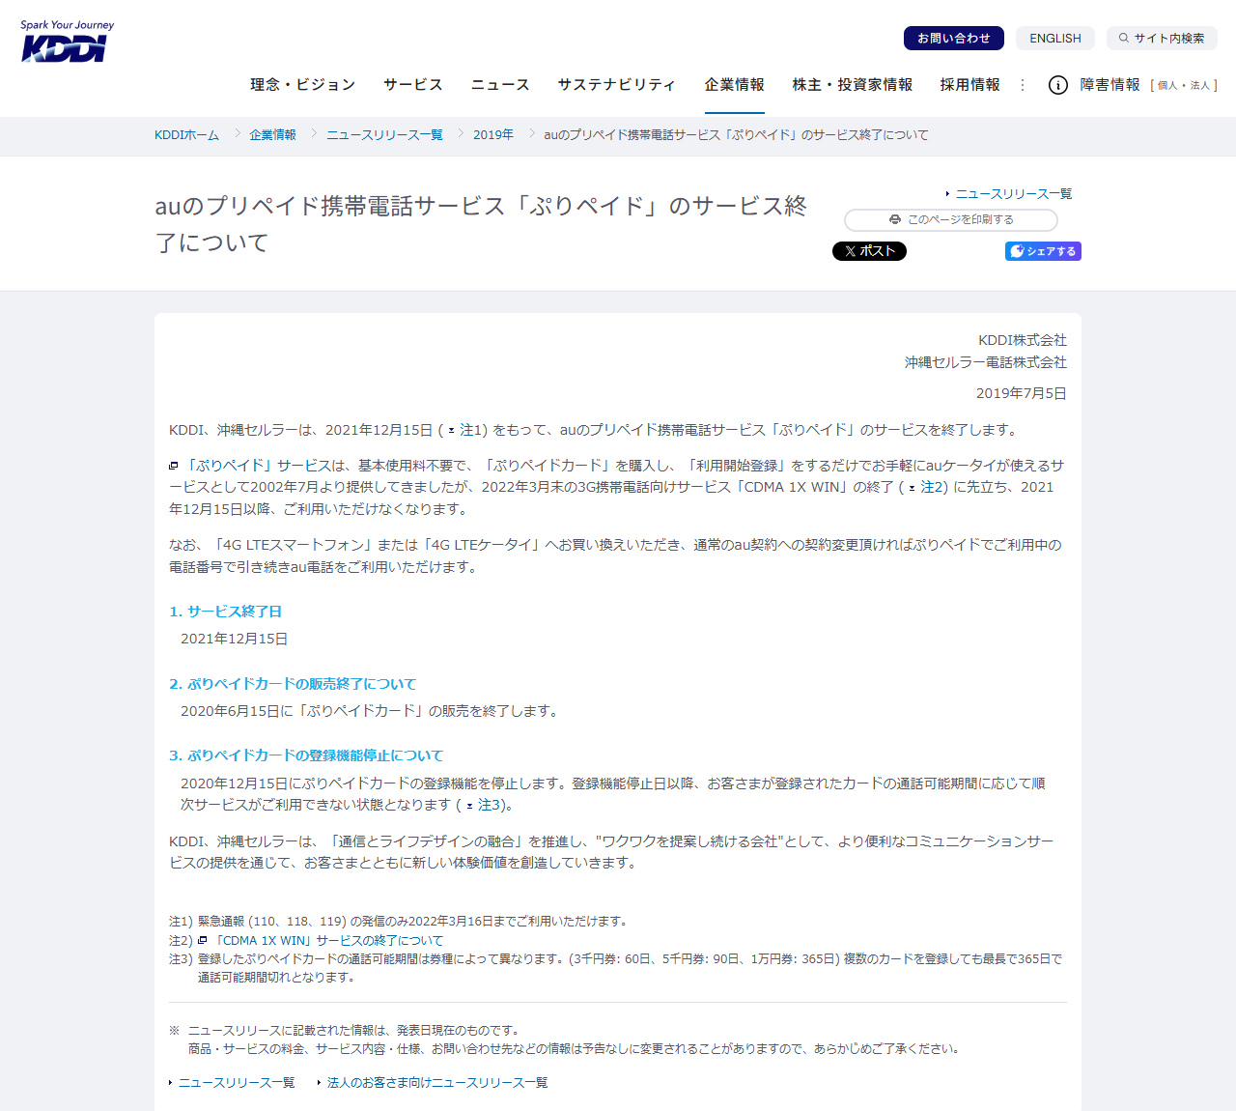Share page with シェアする button

coord(1043,251)
